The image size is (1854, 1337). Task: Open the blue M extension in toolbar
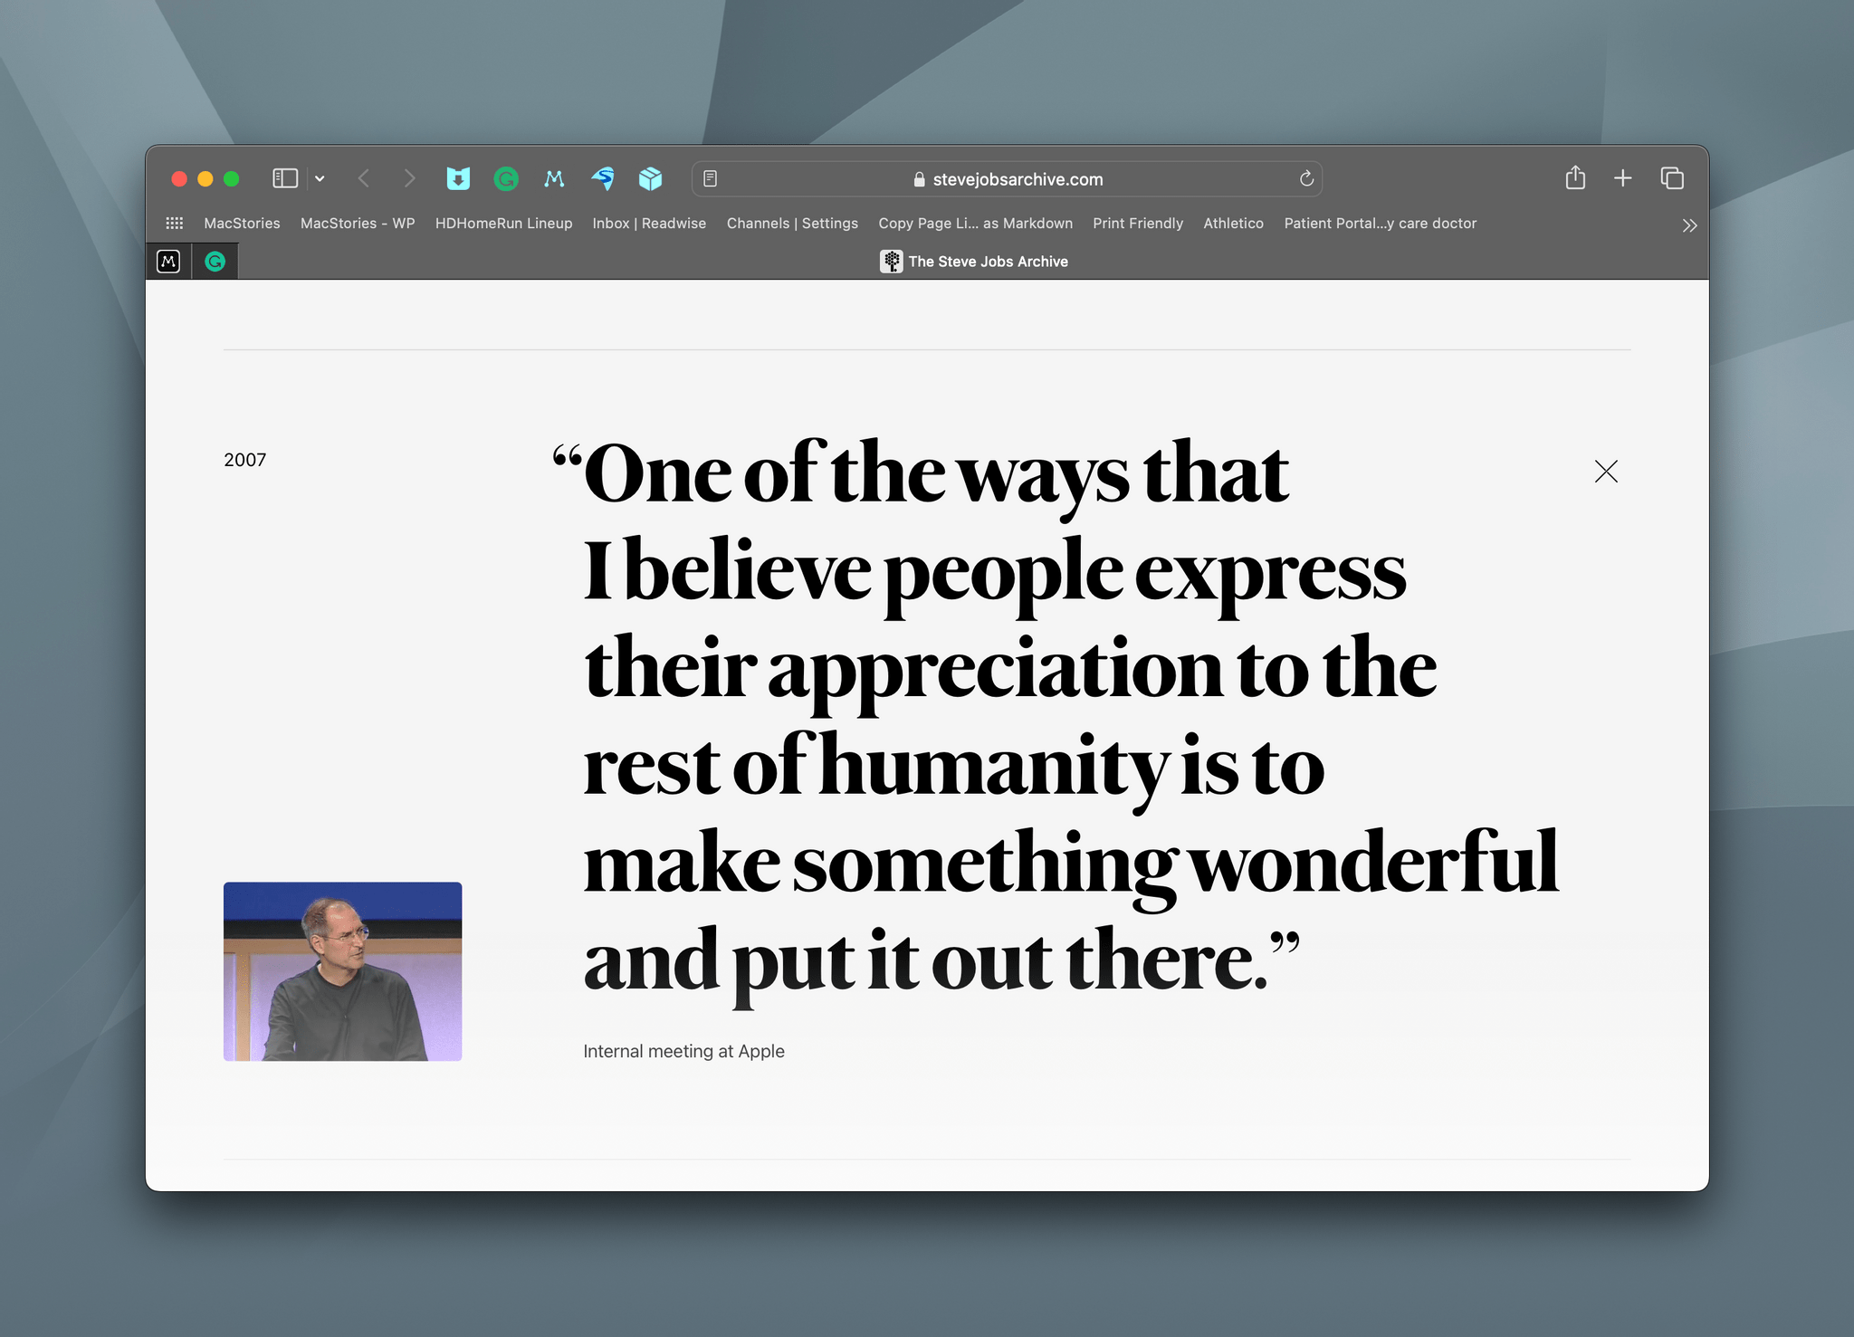coord(554,178)
